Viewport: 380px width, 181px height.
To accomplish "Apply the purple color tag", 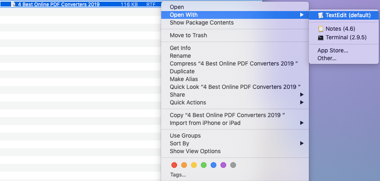I will click(x=223, y=165).
